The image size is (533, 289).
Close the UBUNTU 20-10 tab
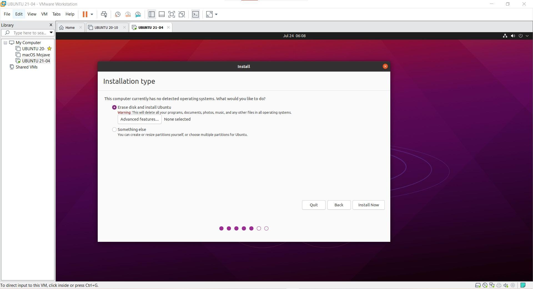[x=124, y=27]
